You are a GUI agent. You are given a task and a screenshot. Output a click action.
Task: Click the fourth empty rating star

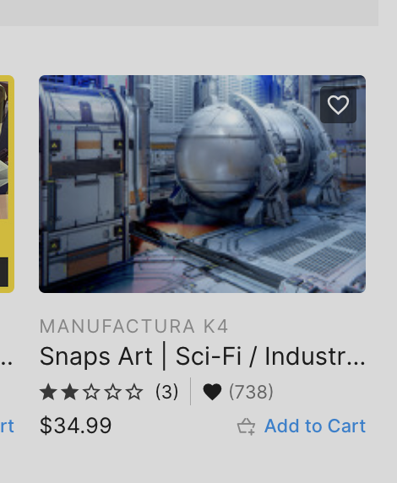(113, 392)
